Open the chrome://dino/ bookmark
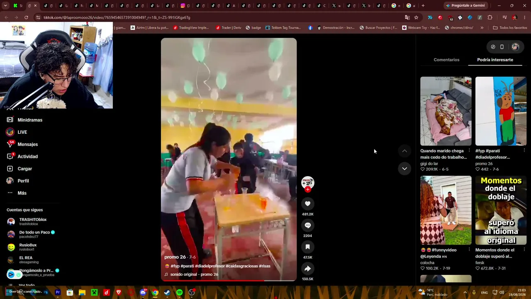 (459, 28)
